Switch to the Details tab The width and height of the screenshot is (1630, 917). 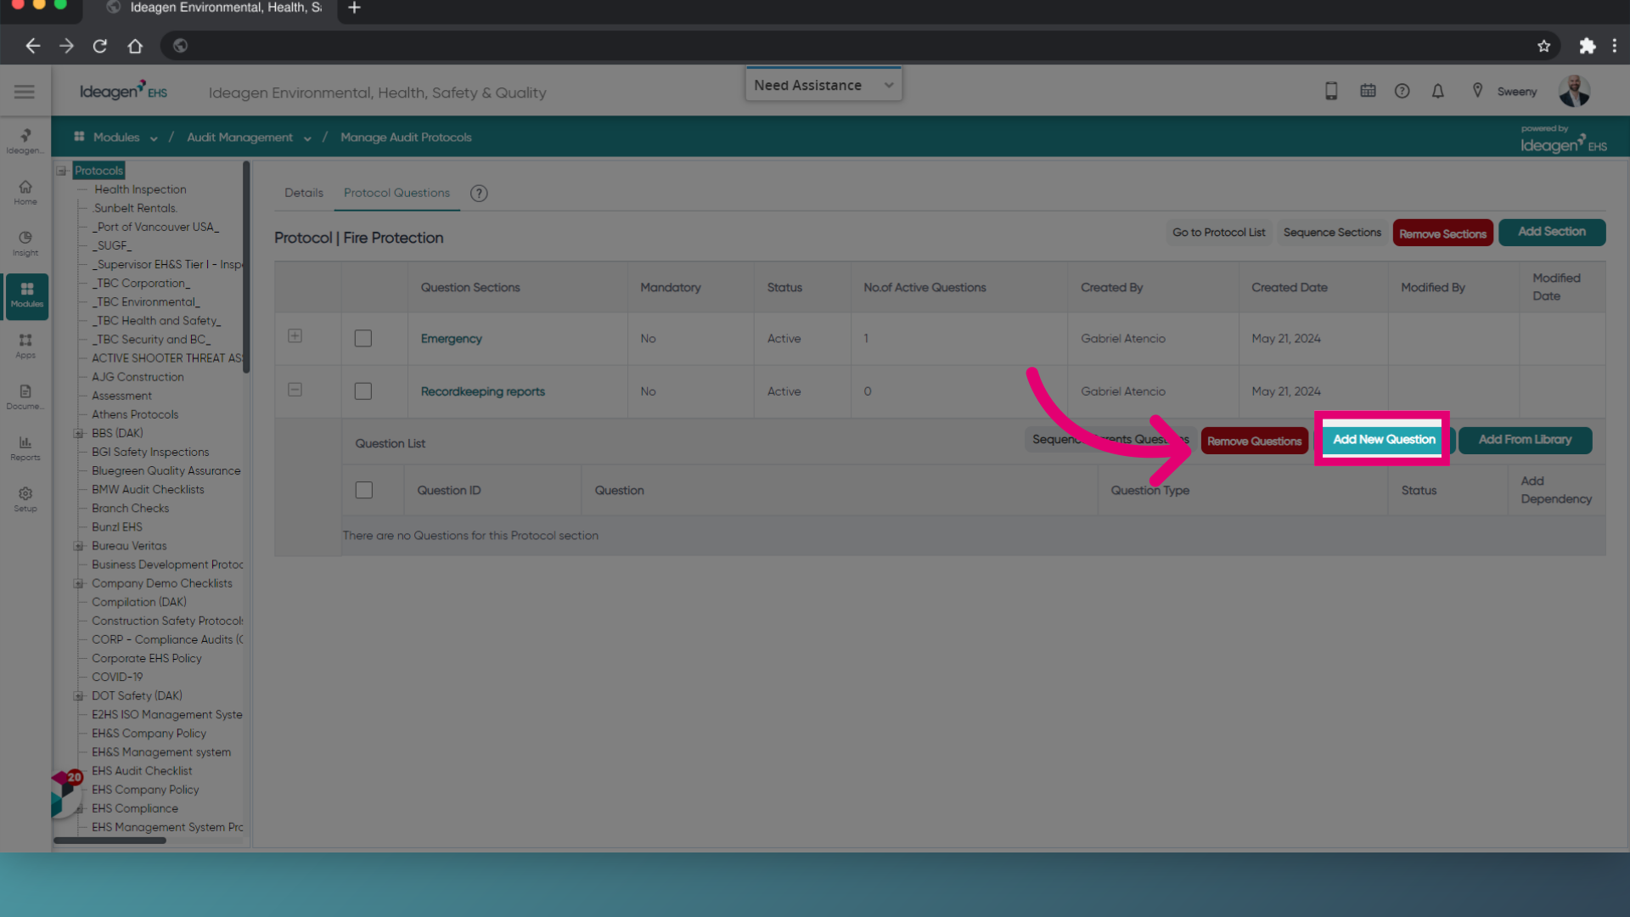[x=304, y=193]
